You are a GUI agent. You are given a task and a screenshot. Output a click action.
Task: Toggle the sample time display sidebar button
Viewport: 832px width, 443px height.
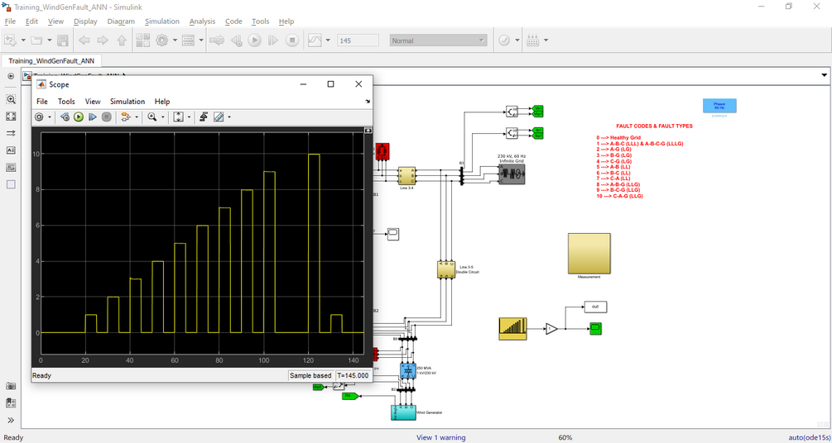(11, 133)
